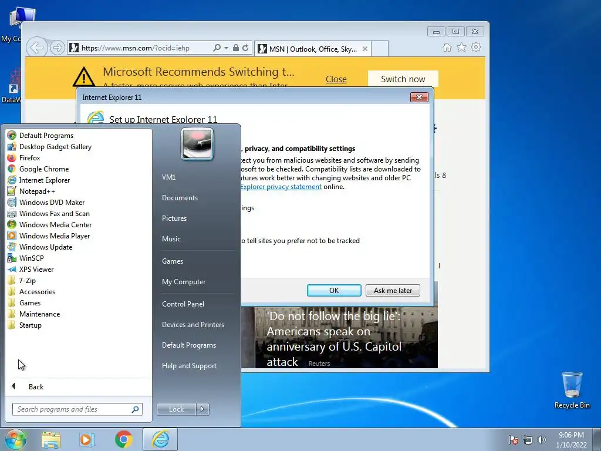Screen dimensions: 601x451
Task: Open Devices and Printers
Action: pyautogui.click(x=193, y=325)
